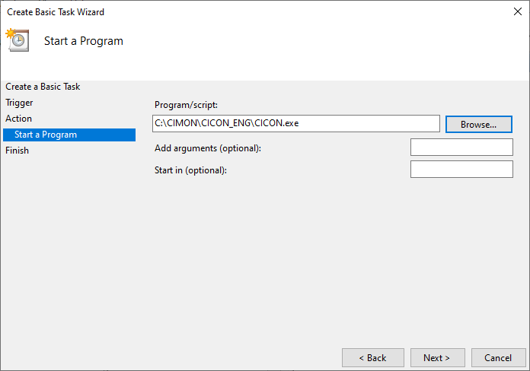This screenshot has width=530, height=371.
Task: Close the Create Basic Task Wizard window
Action: pyautogui.click(x=518, y=11)
